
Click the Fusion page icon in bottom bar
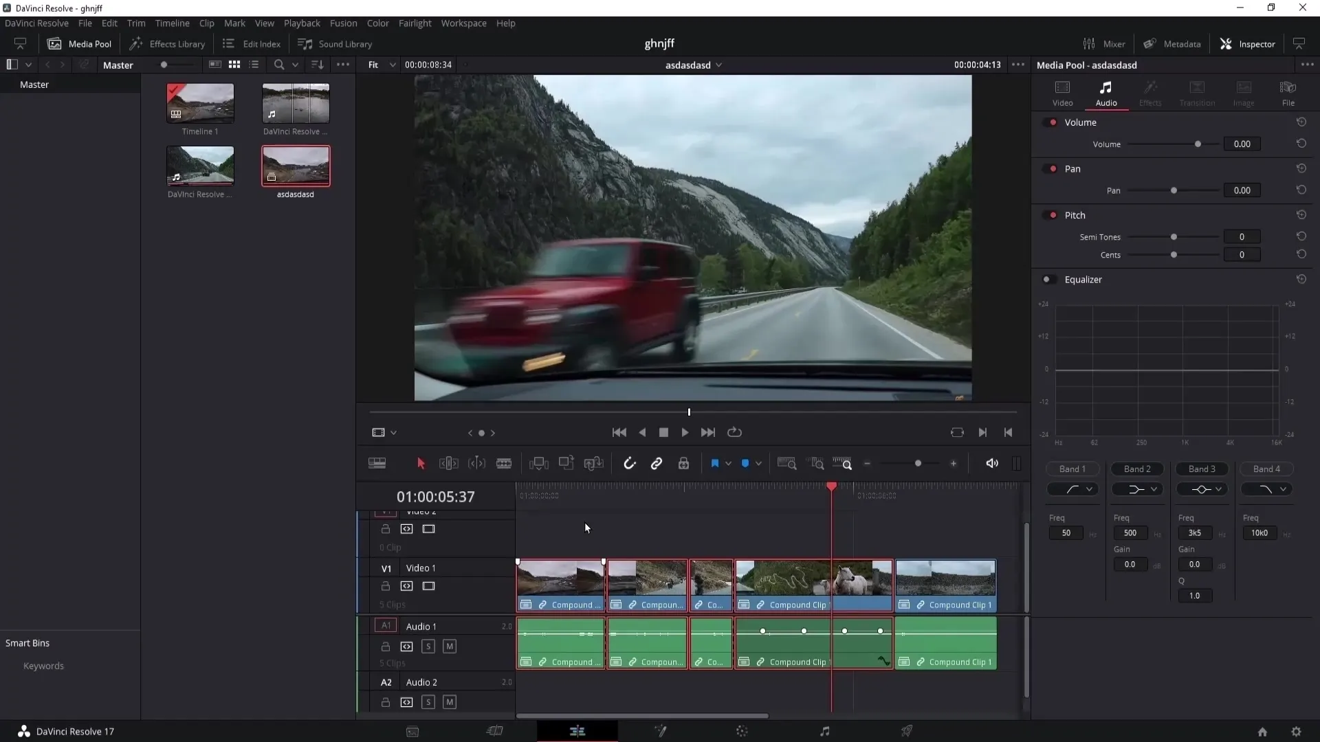(x=660, y=731)
